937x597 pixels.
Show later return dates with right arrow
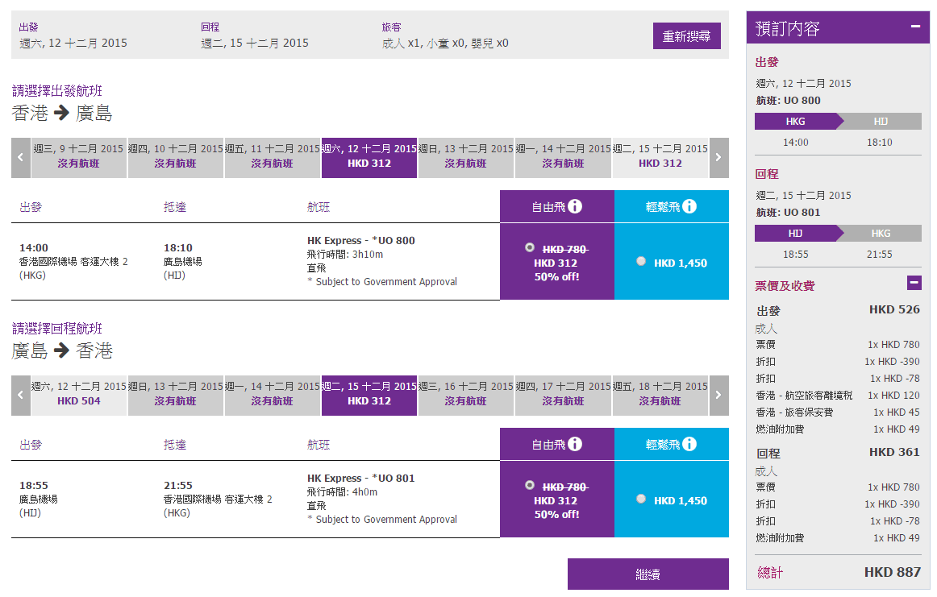coord(718,396)
